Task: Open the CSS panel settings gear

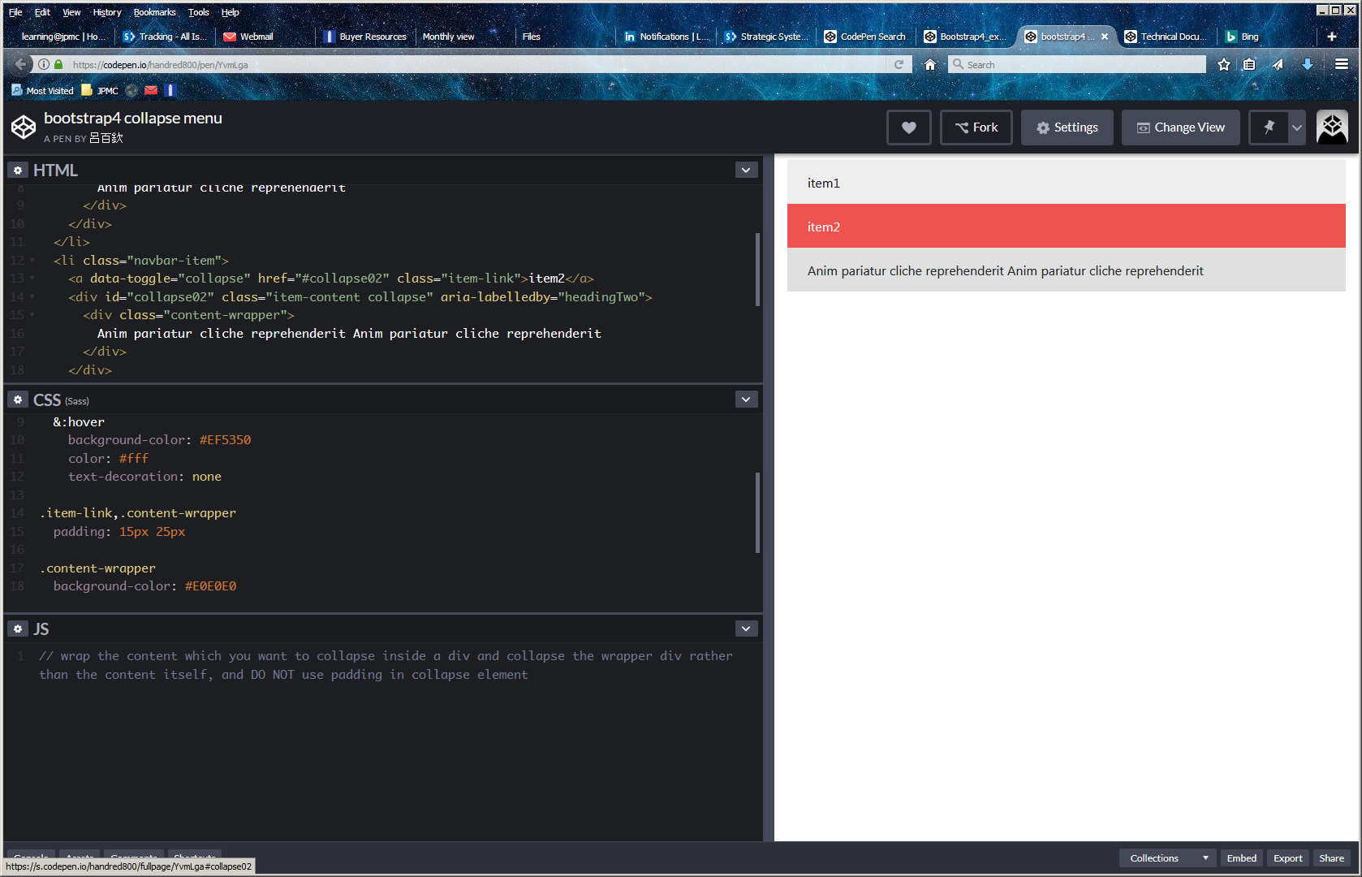Action: (x=18, y=400)
